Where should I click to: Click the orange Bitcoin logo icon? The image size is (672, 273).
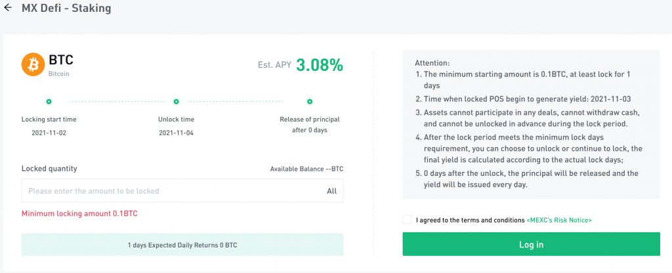pyautogui.click(x=33, y=65)
